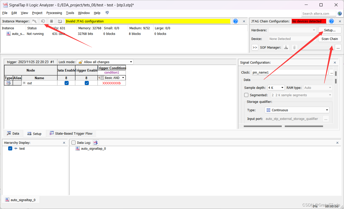The image size is (344, 209).
Task: Click the globe icon beside the search box
Action: [x=340, y=13]
